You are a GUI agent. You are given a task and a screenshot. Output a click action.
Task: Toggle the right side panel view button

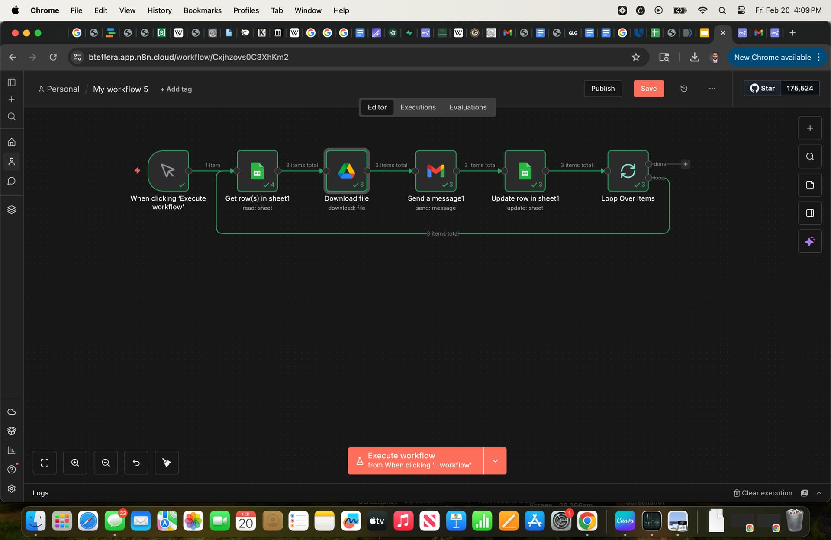coord(809,213)
